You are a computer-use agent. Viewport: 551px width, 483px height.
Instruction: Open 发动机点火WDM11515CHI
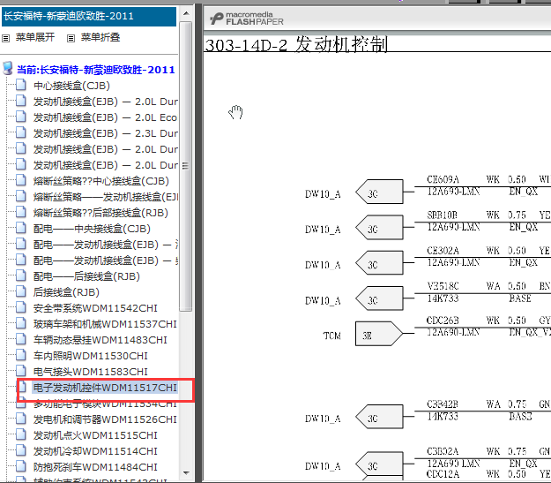[x=95, y=435]
